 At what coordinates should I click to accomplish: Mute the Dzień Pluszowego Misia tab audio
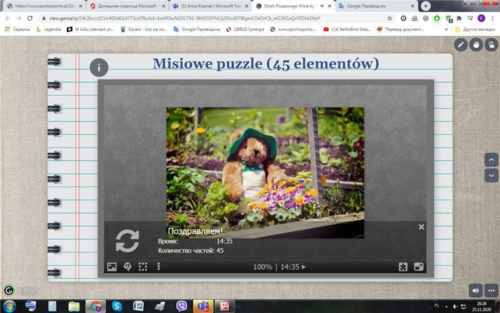(x=322, y=6)
